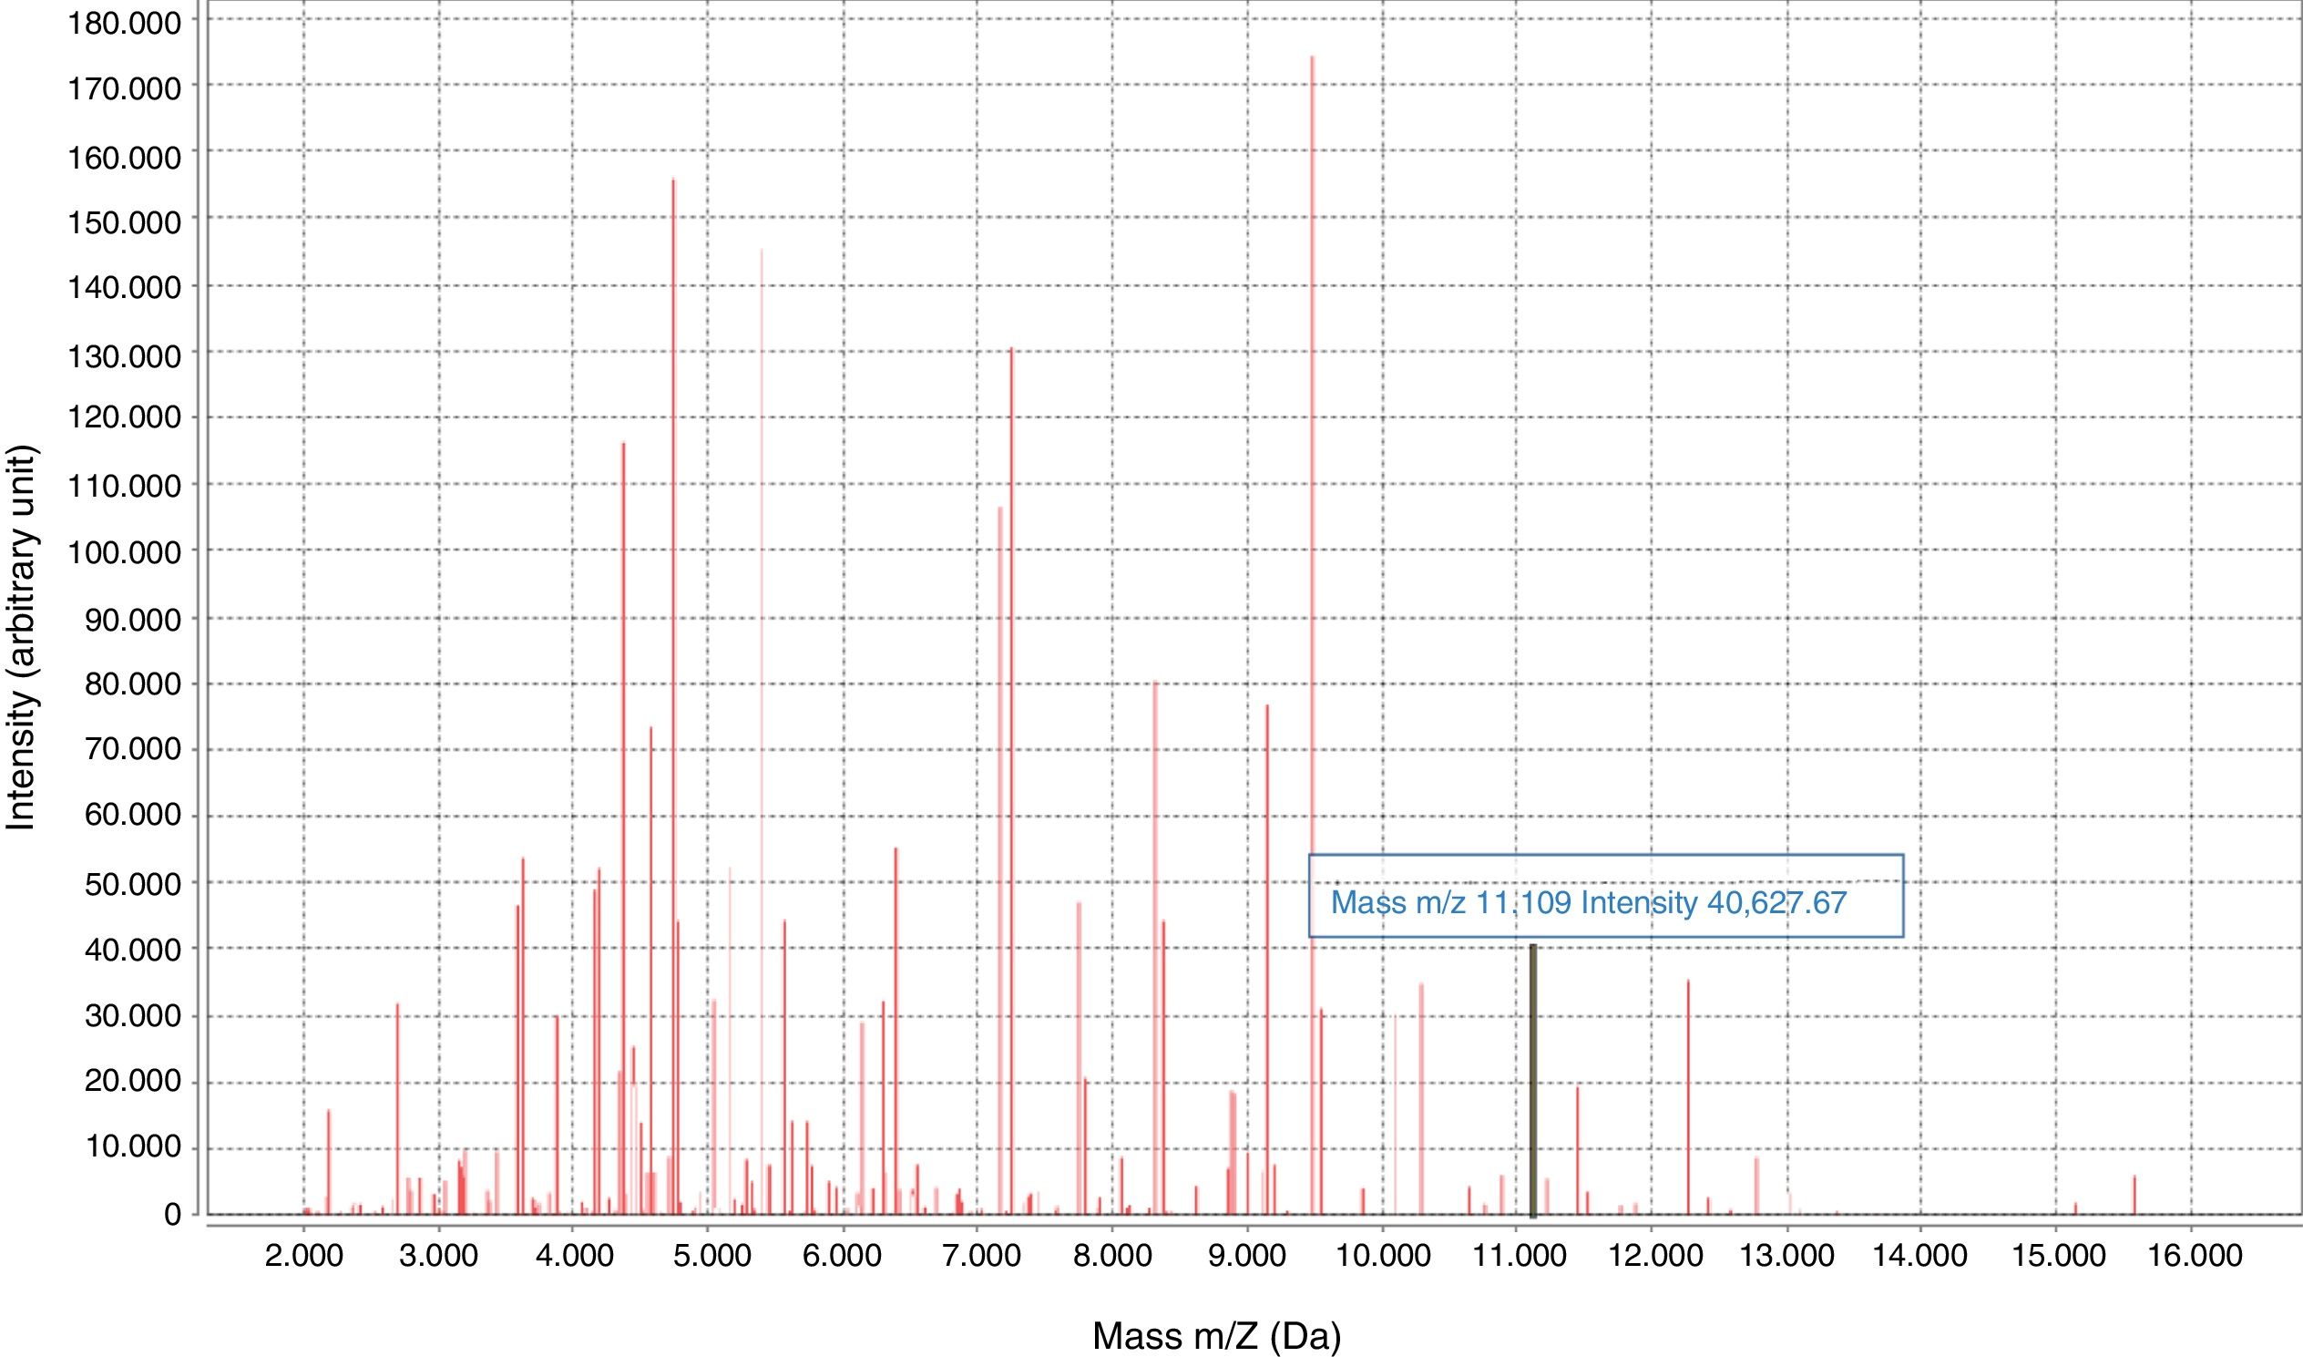The height and width of the screenshot is (1357, 2303).
Task: Click the 16.000 tick label on x-axis
Action: pyautogui.click(x=2195, y=1256)
